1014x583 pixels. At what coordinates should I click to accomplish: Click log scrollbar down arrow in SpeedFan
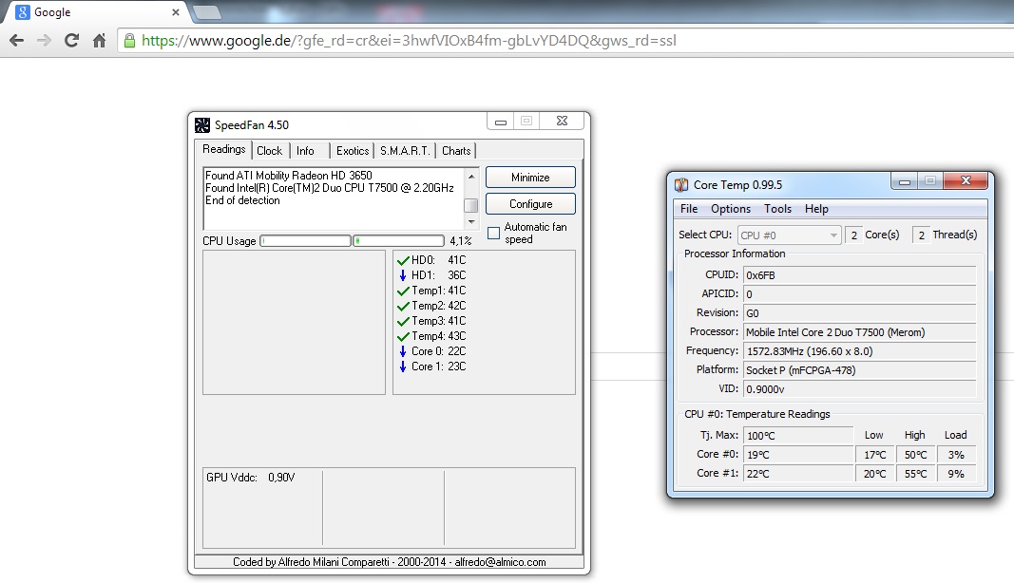tap(471, 221)
